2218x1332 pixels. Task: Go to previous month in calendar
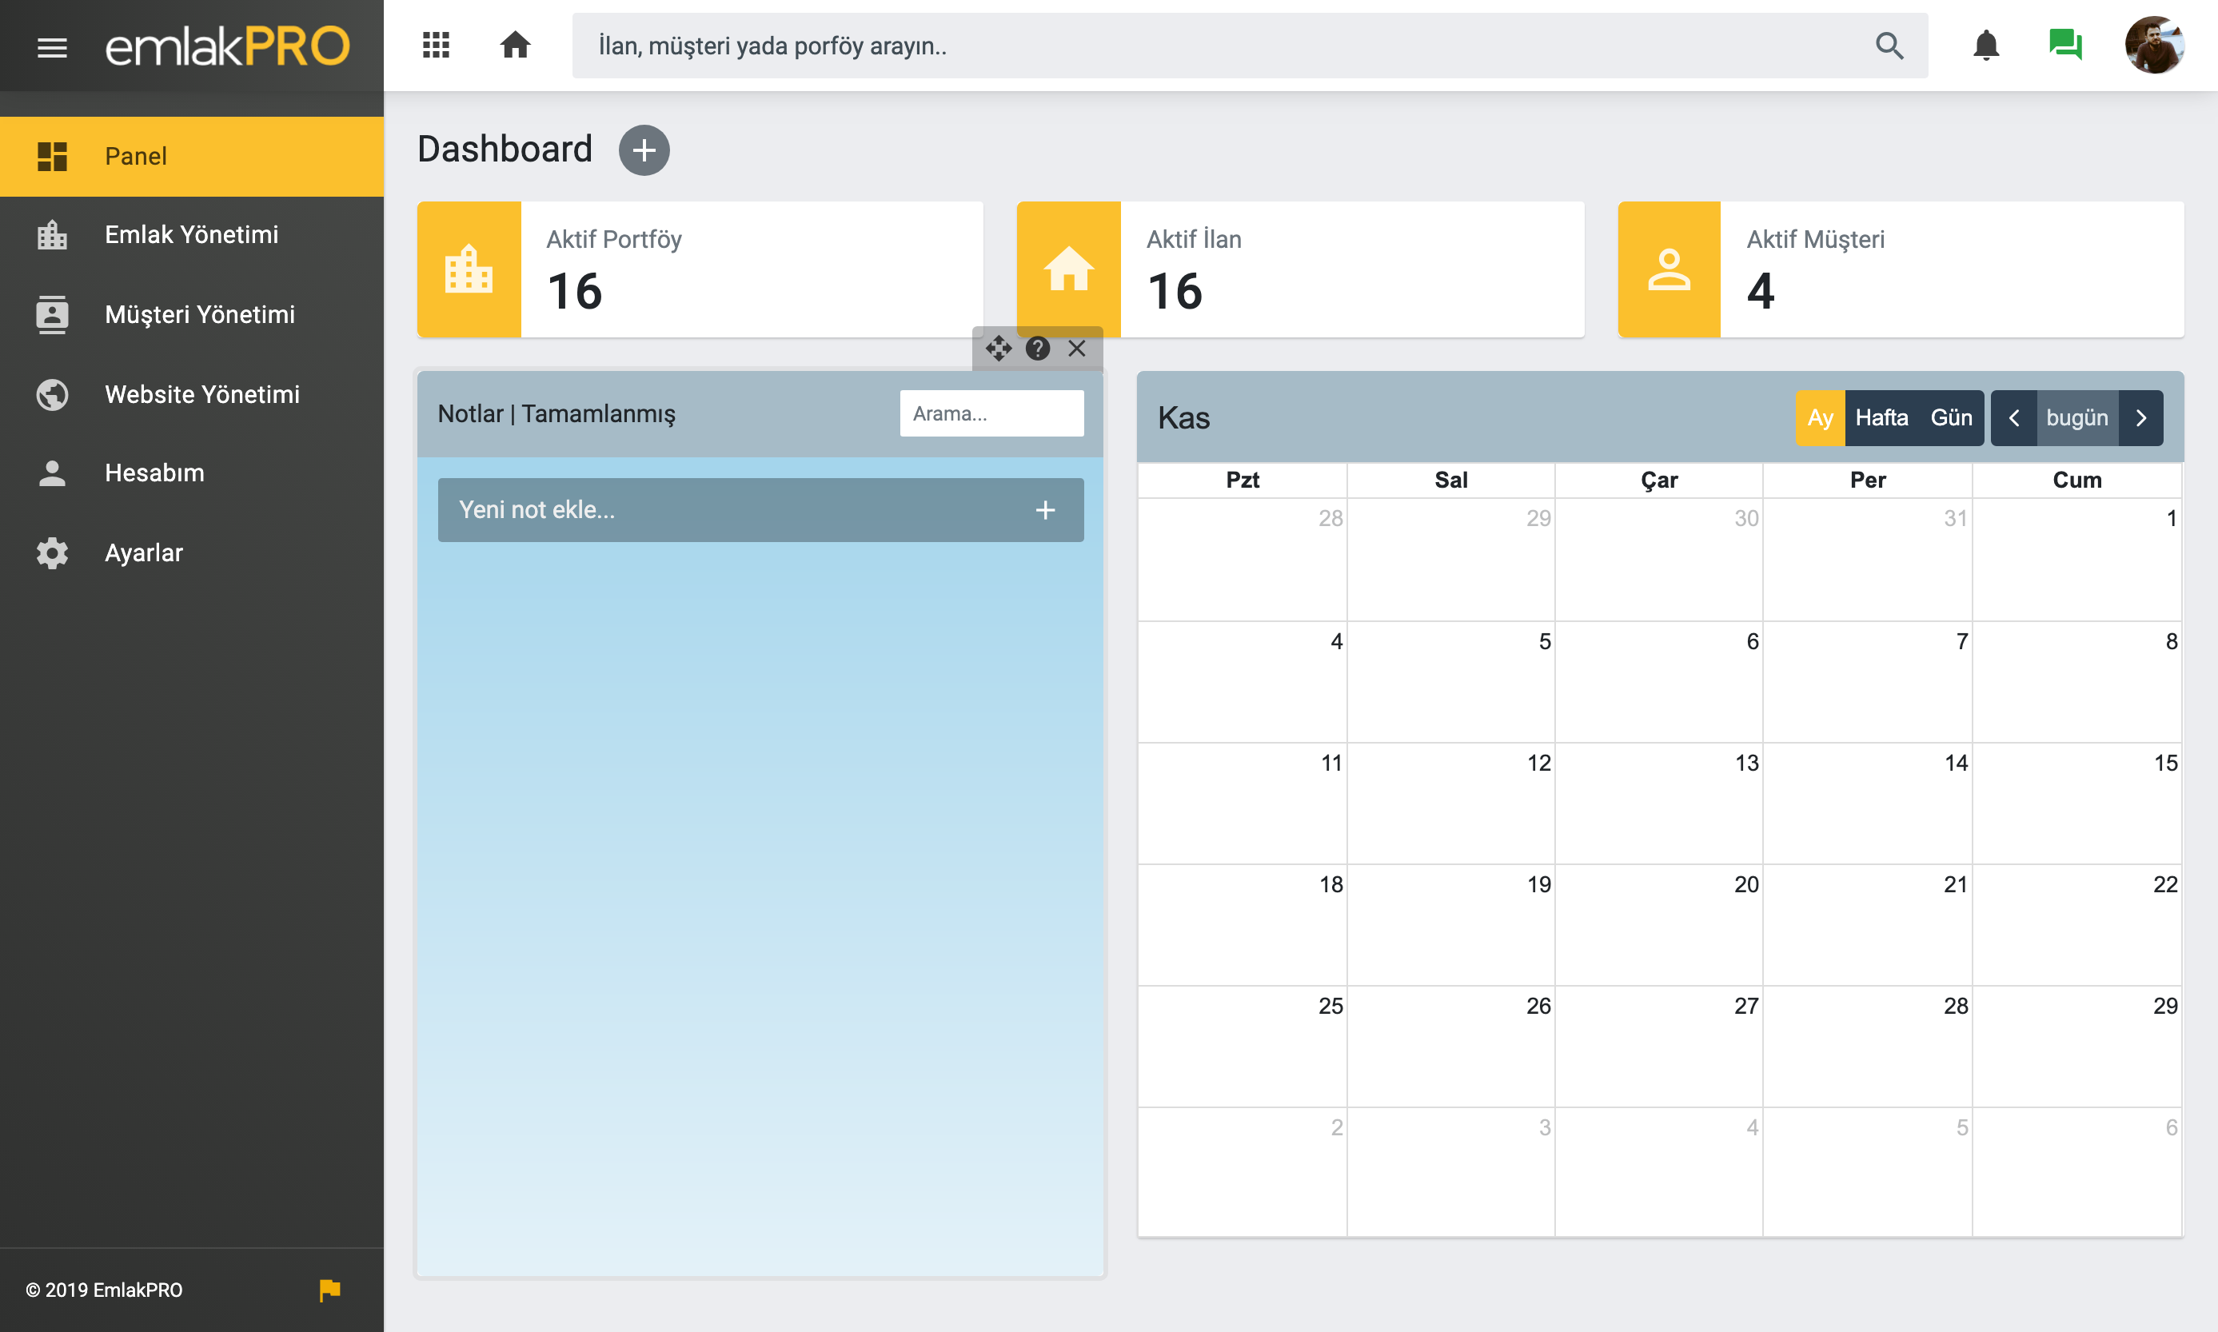(2013, 417)
